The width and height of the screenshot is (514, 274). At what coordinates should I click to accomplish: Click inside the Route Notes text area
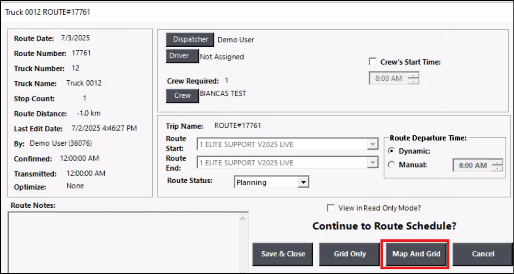point(127,240)
